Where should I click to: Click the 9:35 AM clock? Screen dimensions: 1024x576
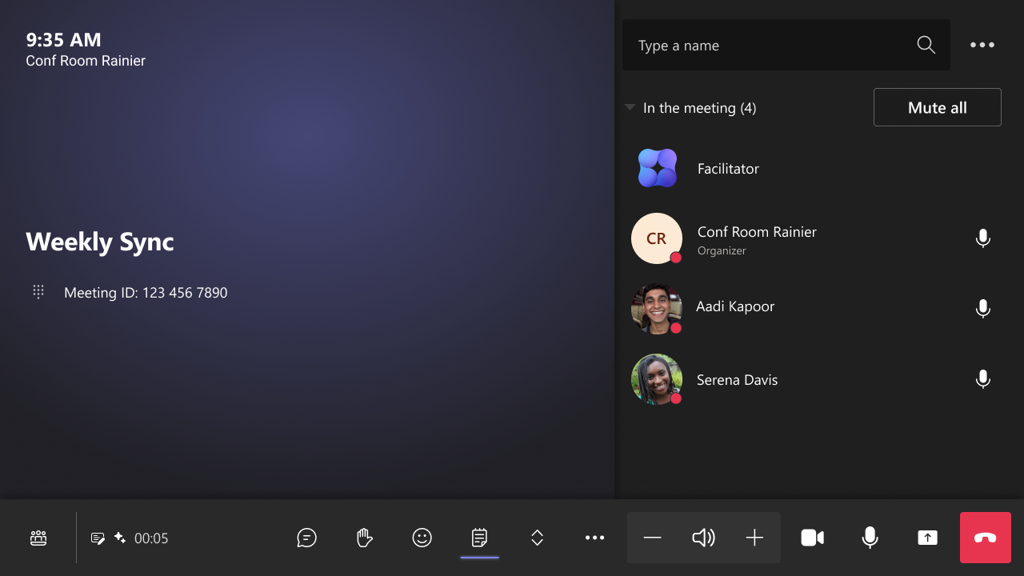(63, 40)
